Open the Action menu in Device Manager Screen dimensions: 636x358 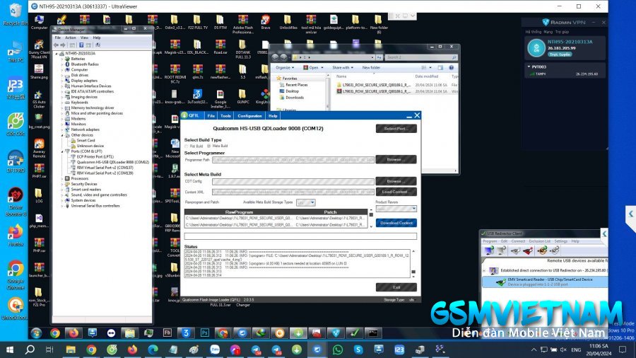[71, 37]
